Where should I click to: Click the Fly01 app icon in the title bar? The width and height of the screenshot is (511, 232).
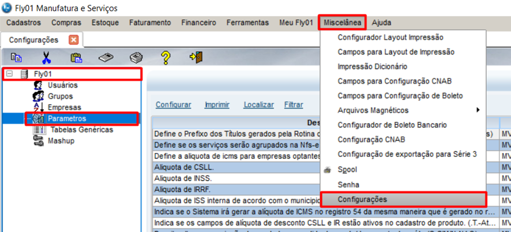coord(6,8)
